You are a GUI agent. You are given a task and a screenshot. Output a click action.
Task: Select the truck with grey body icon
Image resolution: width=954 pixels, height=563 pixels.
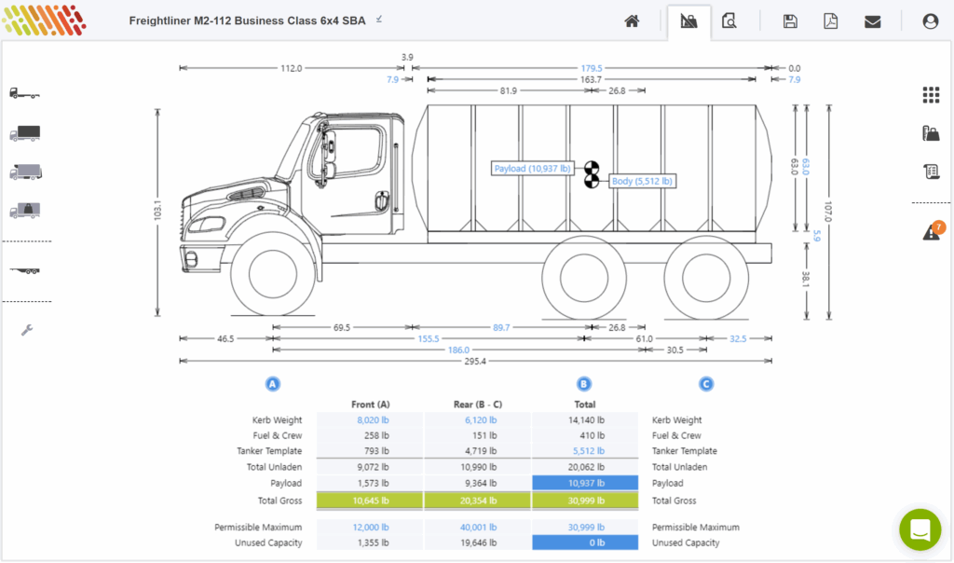[x=25, y=172]
